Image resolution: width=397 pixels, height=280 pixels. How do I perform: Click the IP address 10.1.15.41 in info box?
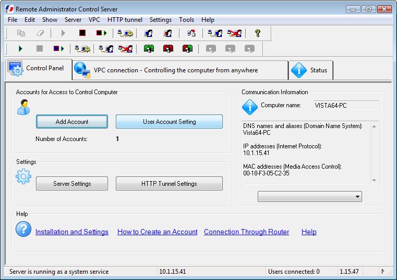click(x=256, y=153)
